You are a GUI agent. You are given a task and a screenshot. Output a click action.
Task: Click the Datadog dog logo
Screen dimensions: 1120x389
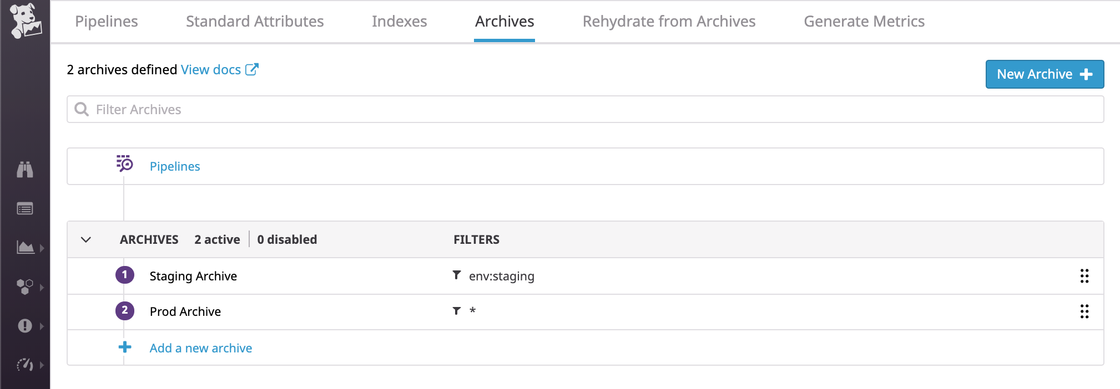pos(25,21)
